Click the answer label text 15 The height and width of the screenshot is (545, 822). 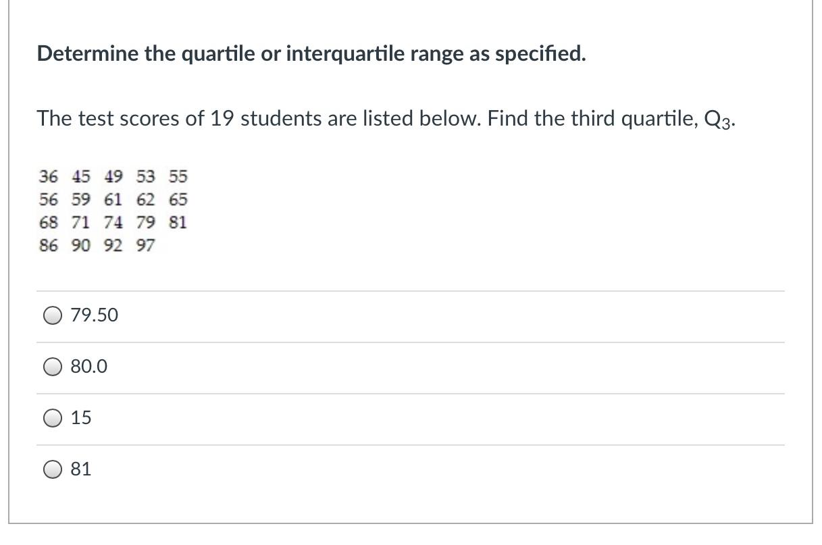pyautogui.click(x=80, y=418)
